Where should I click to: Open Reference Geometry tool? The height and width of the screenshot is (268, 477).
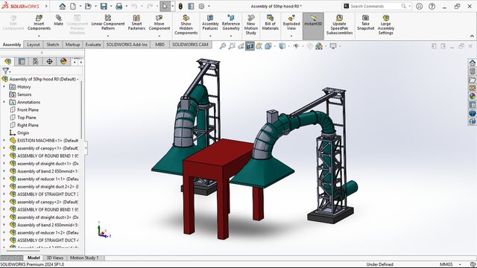pyautogui.click(x=231, y=22)
